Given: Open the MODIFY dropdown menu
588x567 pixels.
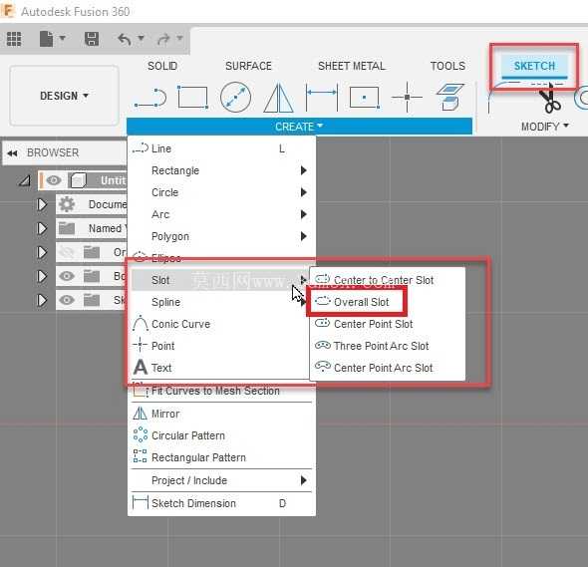Looking at the screenshot, I should pos(545,127).
